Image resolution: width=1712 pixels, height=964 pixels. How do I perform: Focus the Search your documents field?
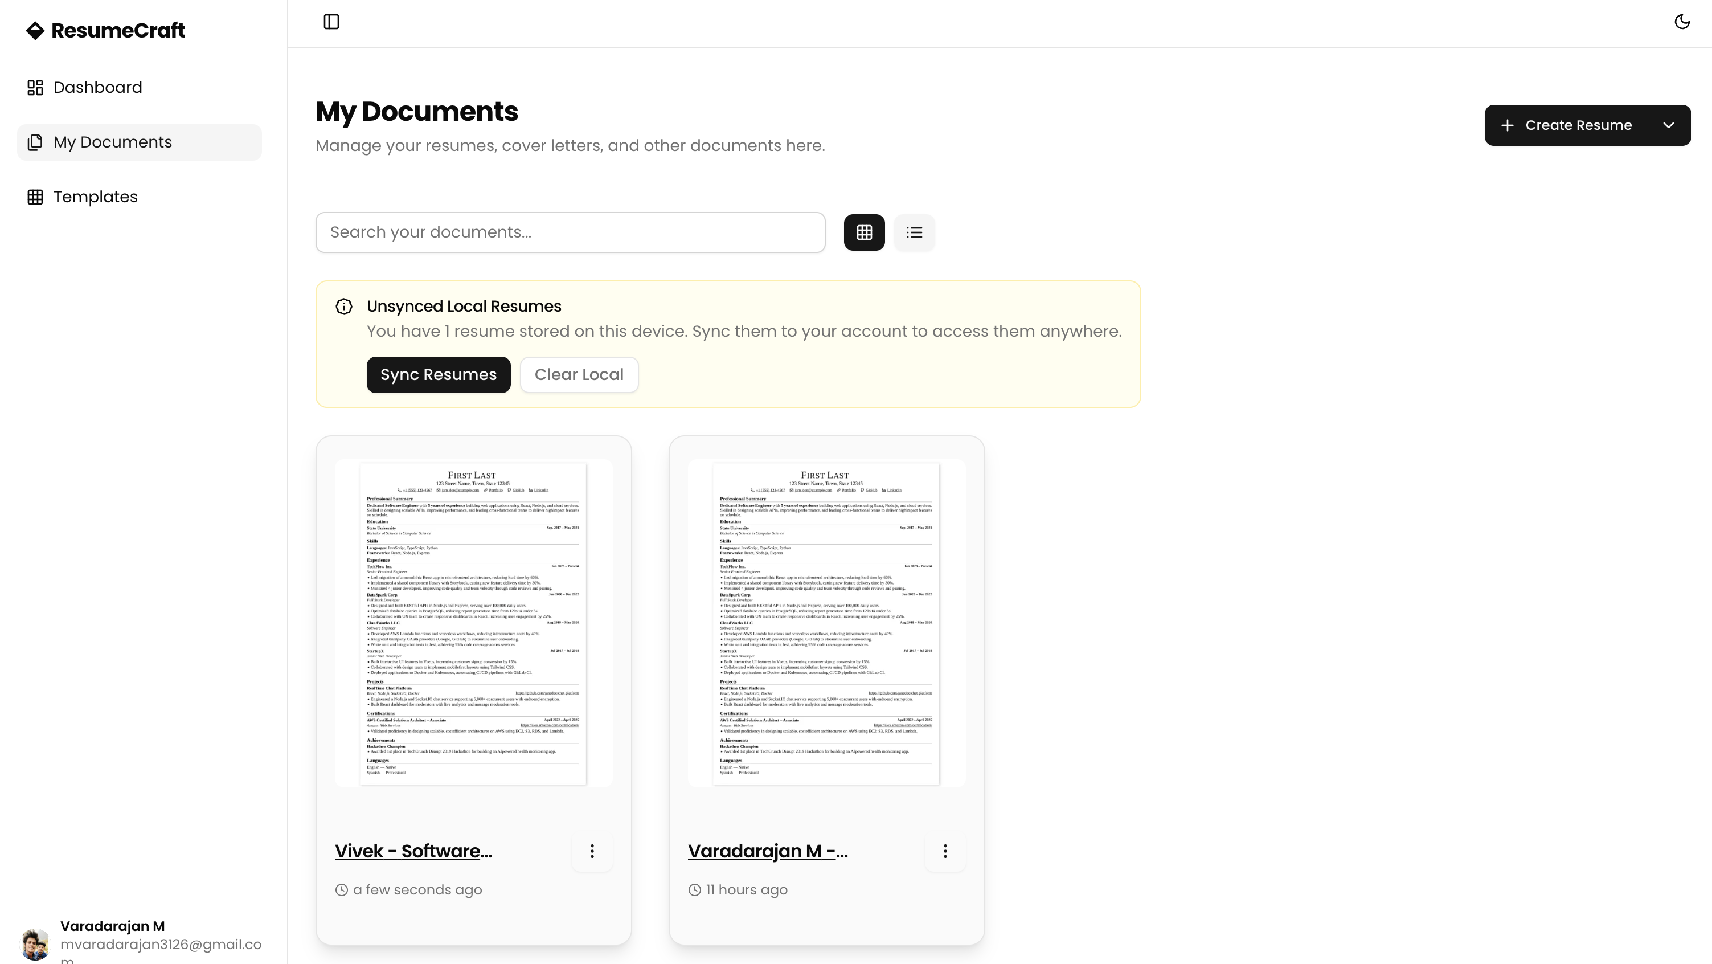pos(570,232)
